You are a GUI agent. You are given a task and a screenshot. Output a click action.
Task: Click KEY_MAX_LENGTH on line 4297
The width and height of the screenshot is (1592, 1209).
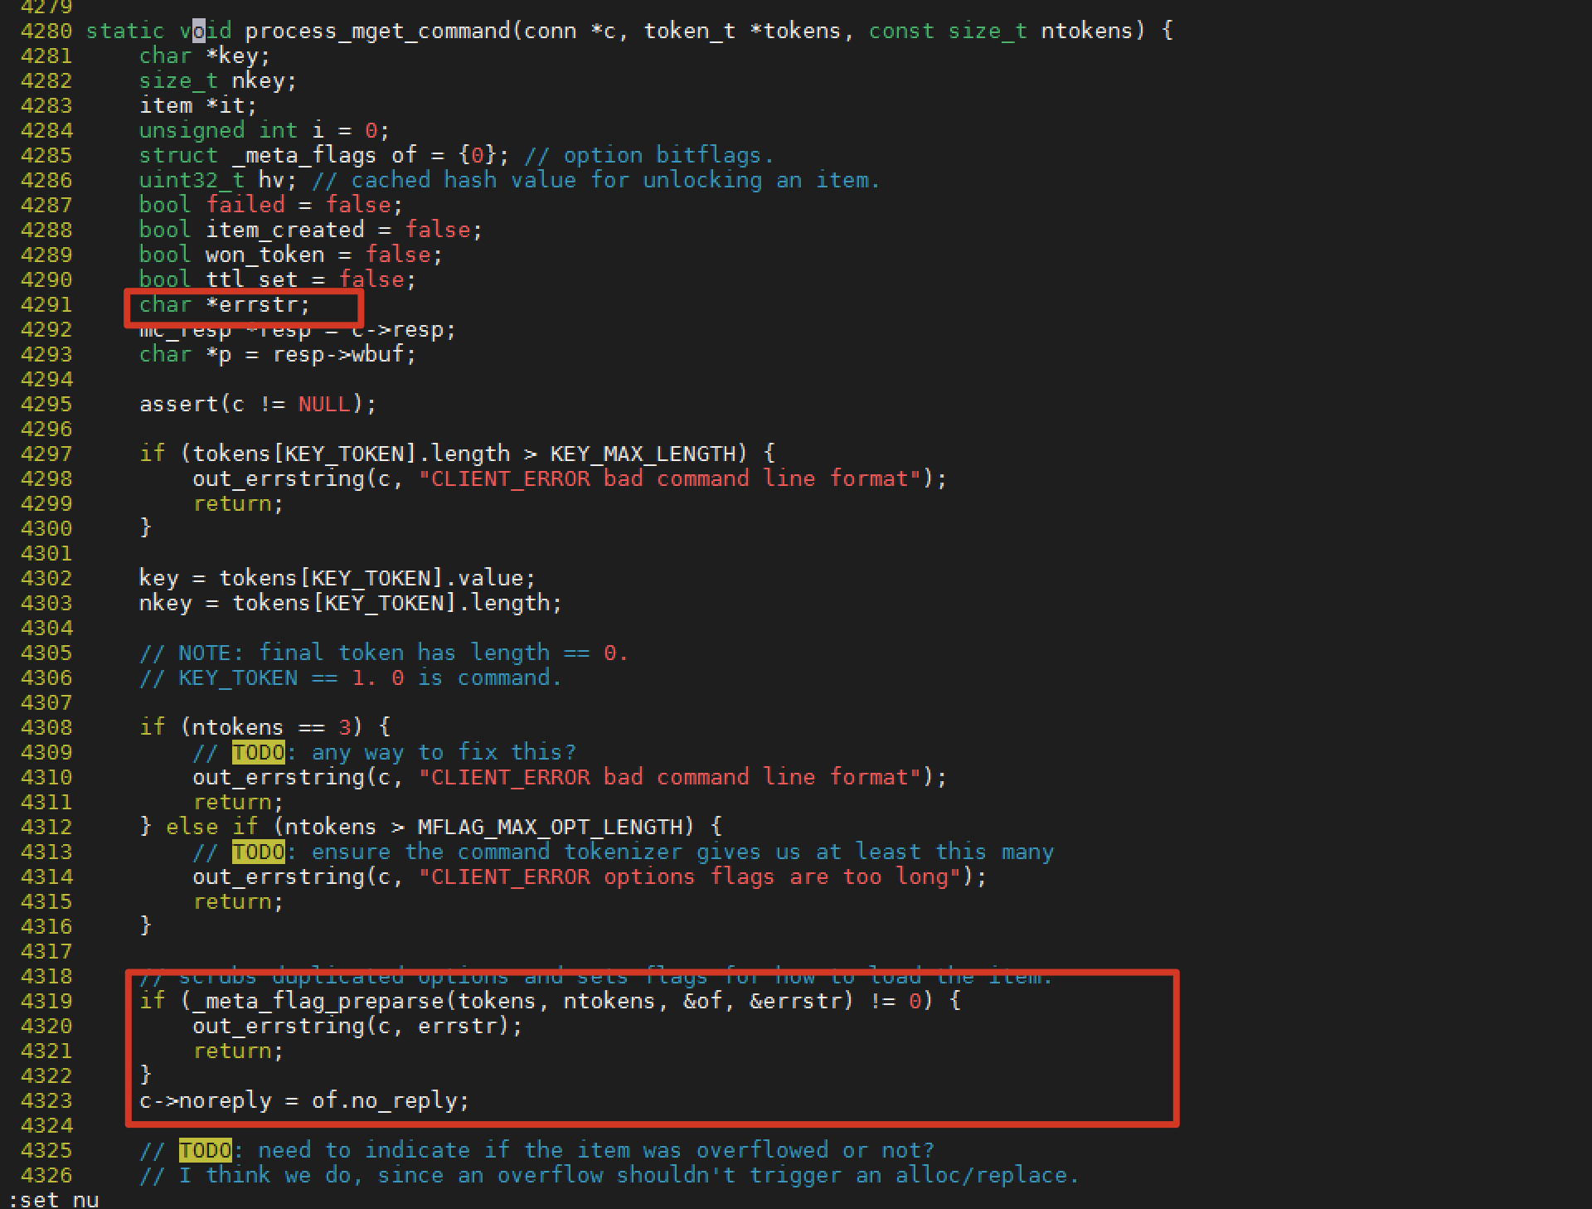pos(643,454)
